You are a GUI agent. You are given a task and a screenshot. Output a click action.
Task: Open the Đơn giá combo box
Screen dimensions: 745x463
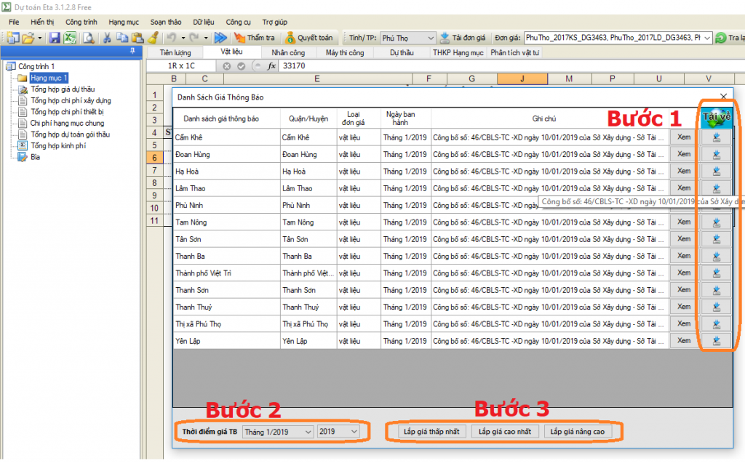pos(706,38)
